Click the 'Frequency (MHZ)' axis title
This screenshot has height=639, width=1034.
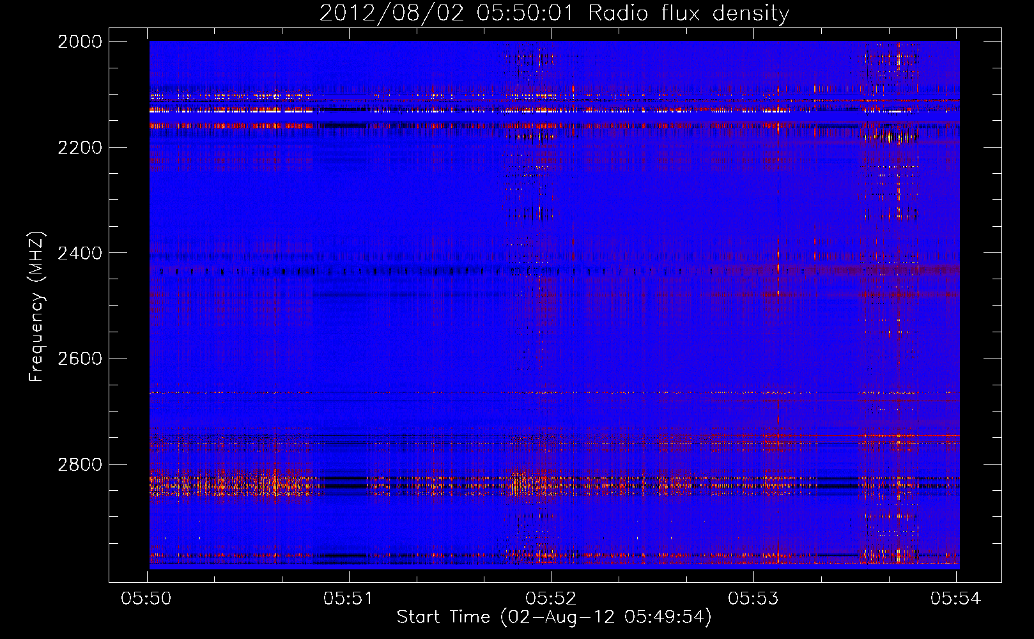(x=36, y=307)
